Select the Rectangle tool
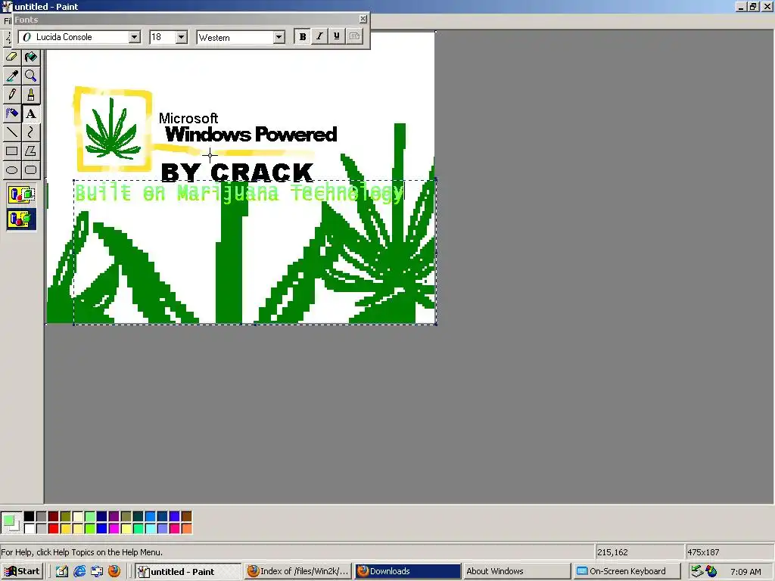The height and width of the screenshot is (581, 775). pos(12,151)
